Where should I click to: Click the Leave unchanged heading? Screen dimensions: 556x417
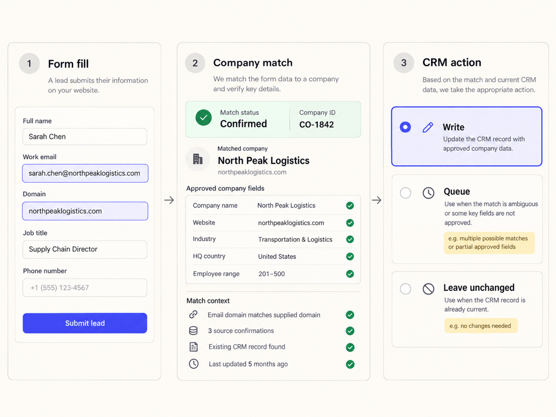479,288
